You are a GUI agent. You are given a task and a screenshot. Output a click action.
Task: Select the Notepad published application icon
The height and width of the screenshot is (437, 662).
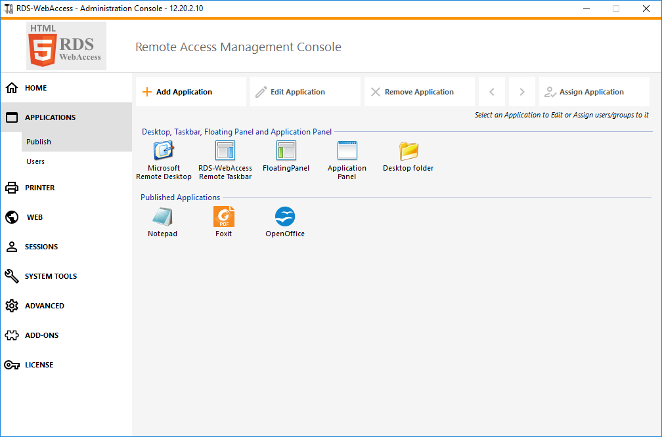(162, 217)
